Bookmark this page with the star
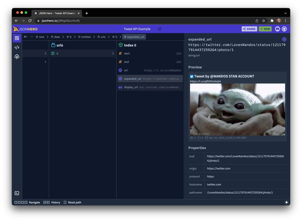The height and width of the screenshot is (221, 302). (x=263, y=21)
